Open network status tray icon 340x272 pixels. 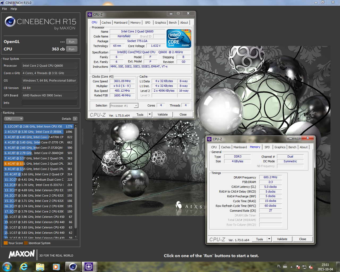tap(304, 267)
